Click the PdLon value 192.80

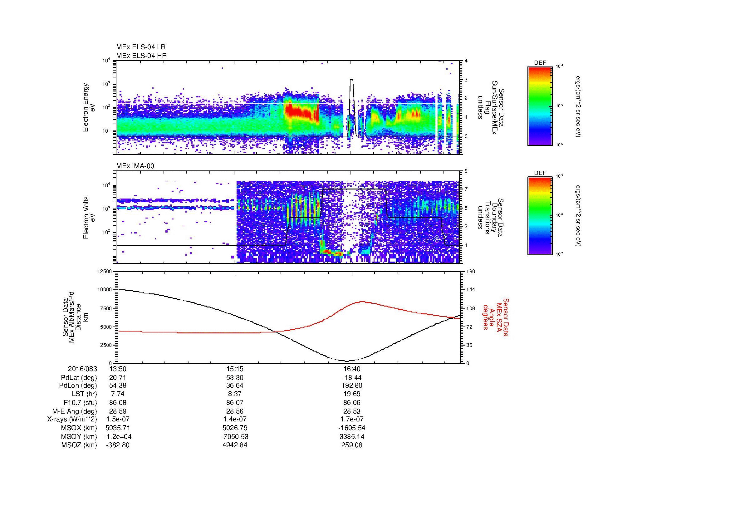[x=352, y=386]
